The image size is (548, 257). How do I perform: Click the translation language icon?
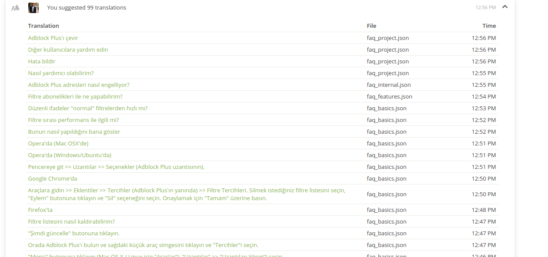click(x=15, y=8)
